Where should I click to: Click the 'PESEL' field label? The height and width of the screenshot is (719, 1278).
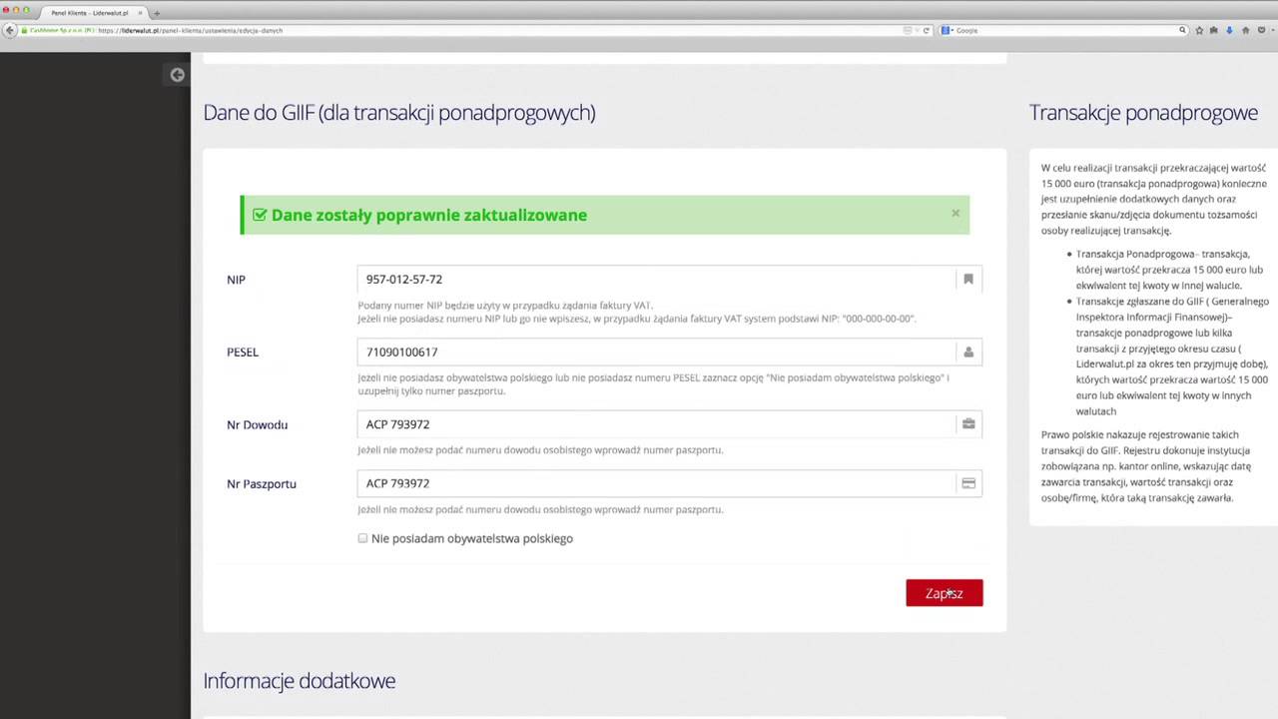(243, 353)
